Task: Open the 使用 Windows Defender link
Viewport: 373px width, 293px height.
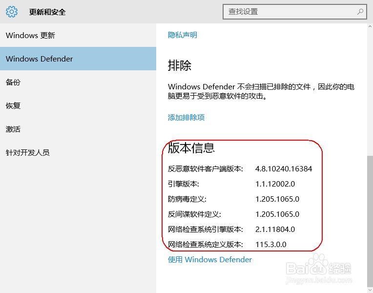Action: (210, 259)
